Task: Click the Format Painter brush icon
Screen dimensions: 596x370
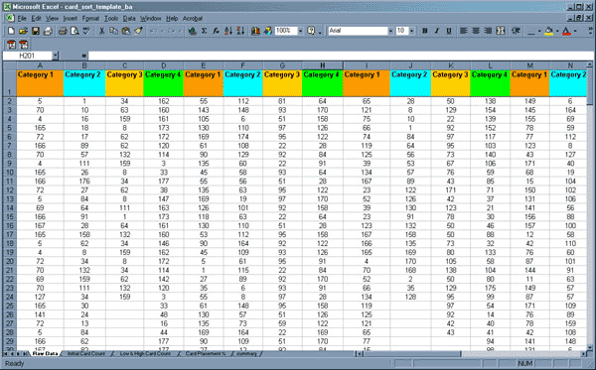Action: click(138, 31)
